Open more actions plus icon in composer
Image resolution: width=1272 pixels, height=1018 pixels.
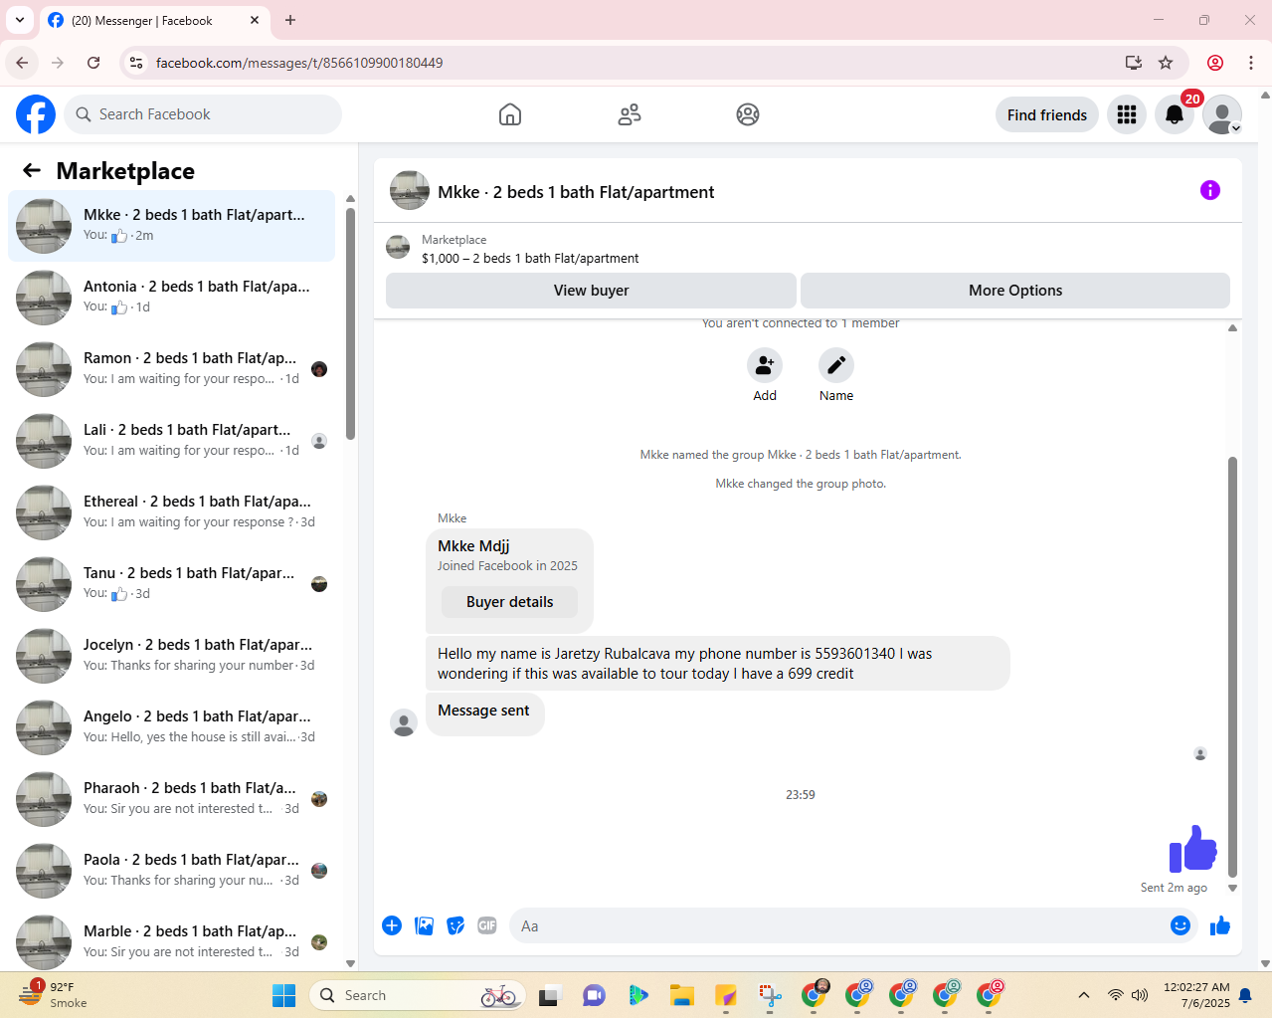click(392, 925)
